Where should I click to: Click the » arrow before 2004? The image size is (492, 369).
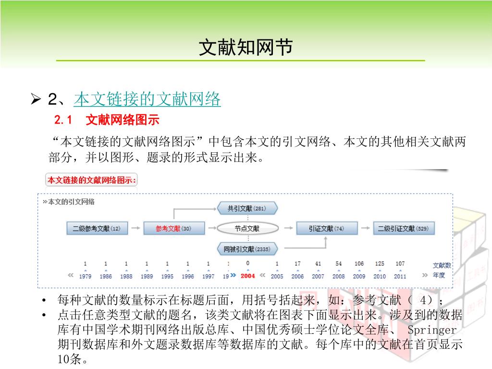pyautogui.click(x=233, y=275)
